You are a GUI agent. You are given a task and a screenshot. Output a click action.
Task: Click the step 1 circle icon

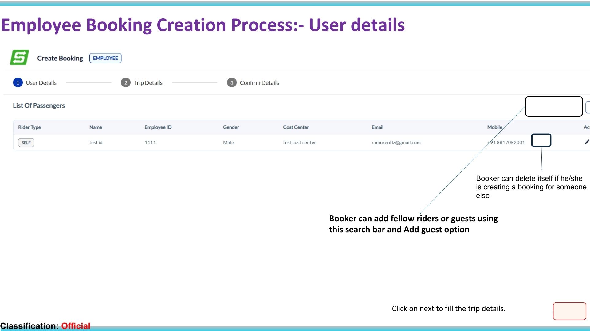[18, 83]
